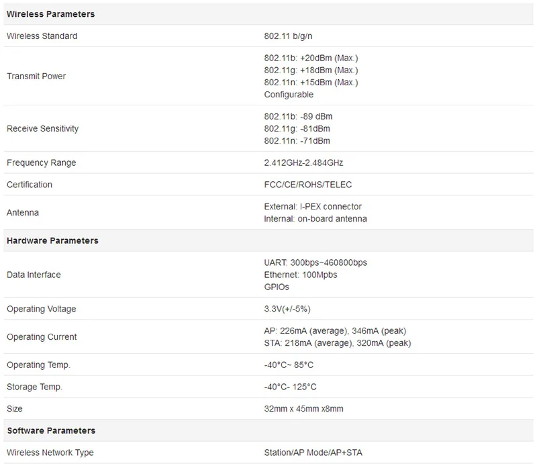Screen dimensions: 537x470
Task: Select the Transmit Power label
Action: click(x=36, y=76)
